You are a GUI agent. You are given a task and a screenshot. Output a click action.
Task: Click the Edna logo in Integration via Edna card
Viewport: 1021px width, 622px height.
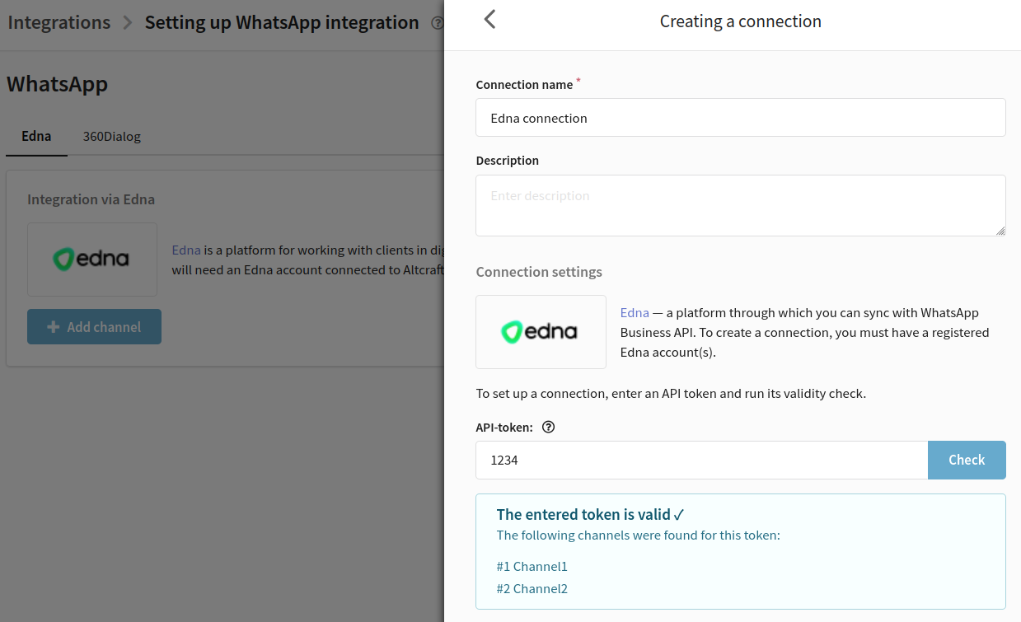[x=92, y=260]
